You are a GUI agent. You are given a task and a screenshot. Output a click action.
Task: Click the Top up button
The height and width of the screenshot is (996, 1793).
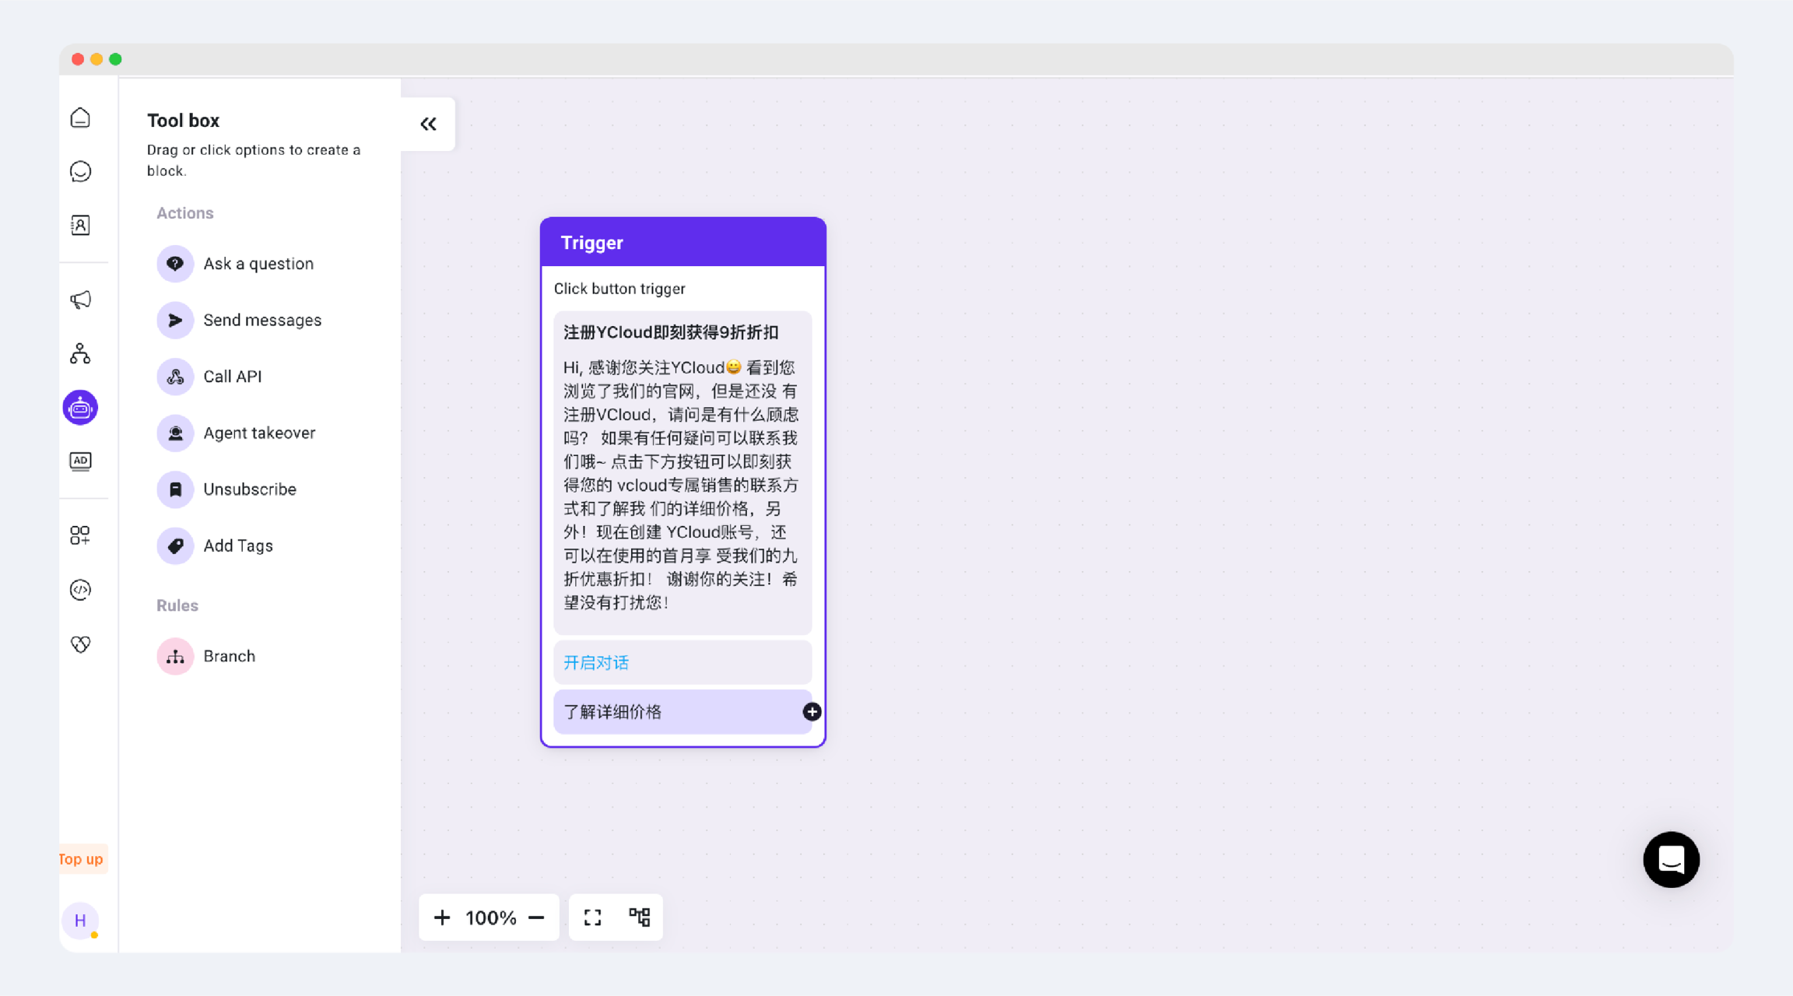point(81,859)
